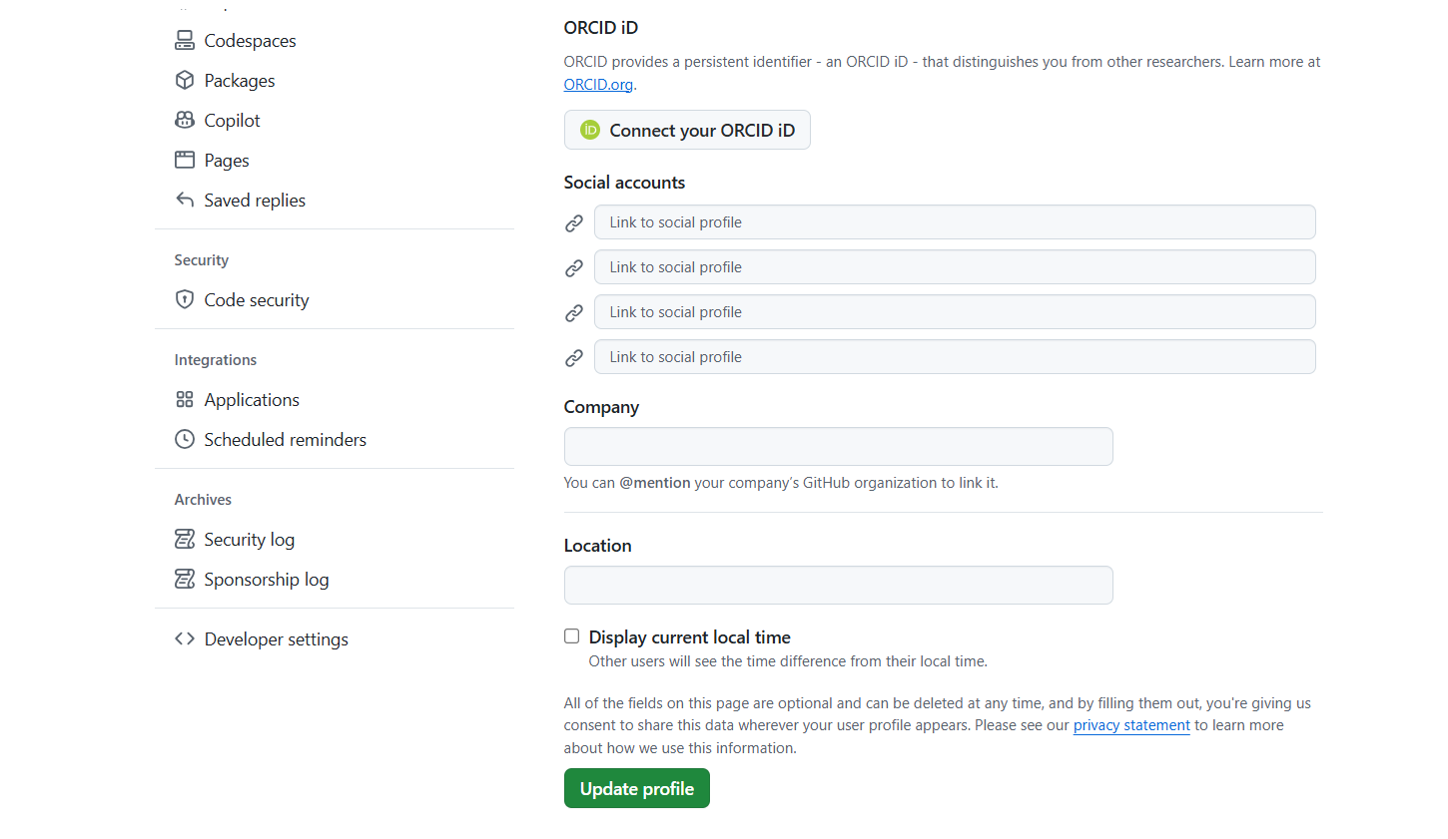This screenshot has height=839, width=1448.
Task: Click the Packages cube icon
Action: [x=185, y=80]
